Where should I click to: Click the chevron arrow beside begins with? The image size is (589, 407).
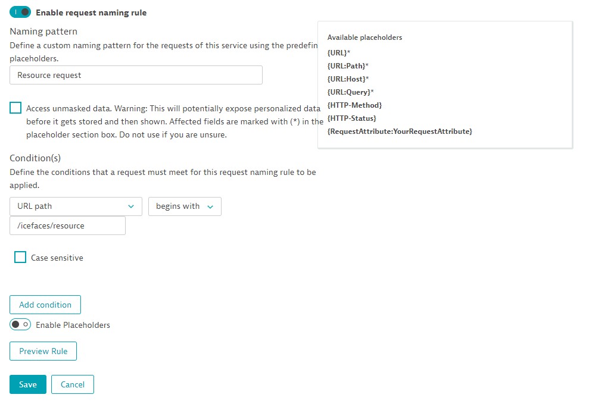pos(210,207)
